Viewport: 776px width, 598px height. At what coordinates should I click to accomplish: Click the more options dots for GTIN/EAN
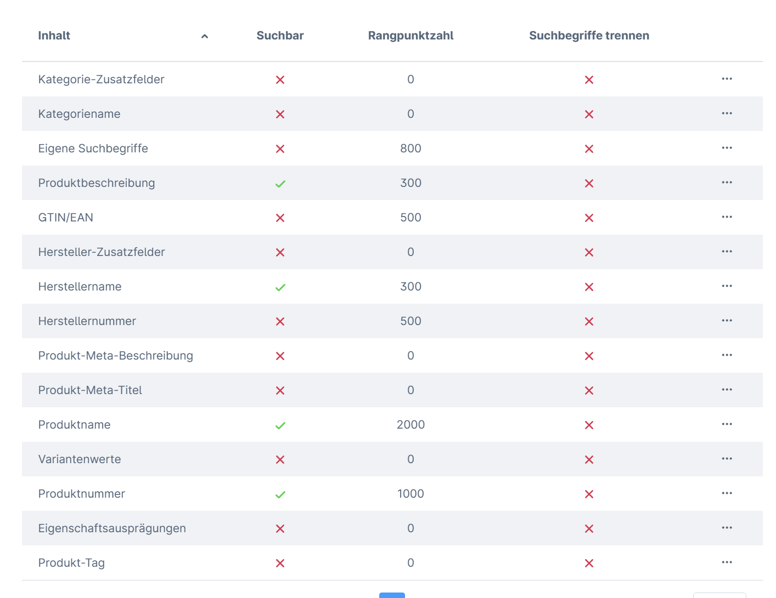(727, 217)
